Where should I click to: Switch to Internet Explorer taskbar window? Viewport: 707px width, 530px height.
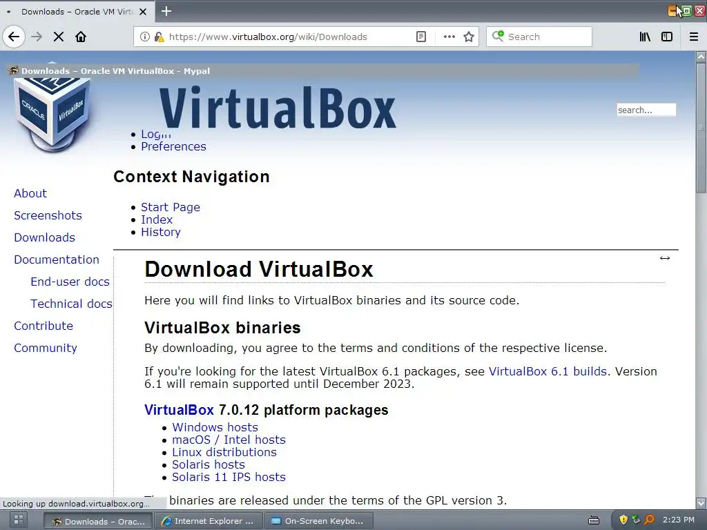pyautogui.click(x=208, y=521)
